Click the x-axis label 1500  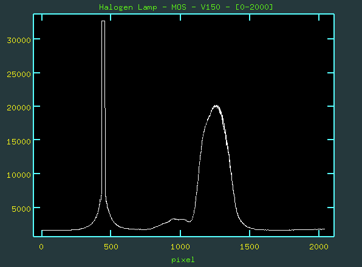coord(250,247)
